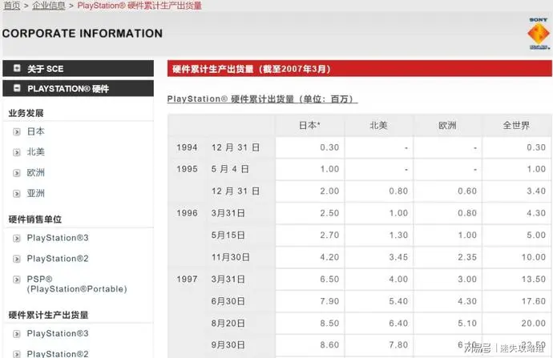Click the 4.20 value in 日本 column

point(329,257)
